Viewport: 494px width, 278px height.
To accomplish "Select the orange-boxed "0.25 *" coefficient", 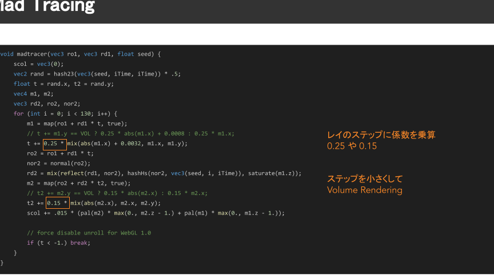I will 55,144.
